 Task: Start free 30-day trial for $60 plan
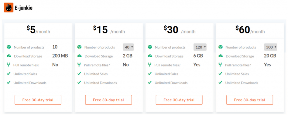[250, 100]
